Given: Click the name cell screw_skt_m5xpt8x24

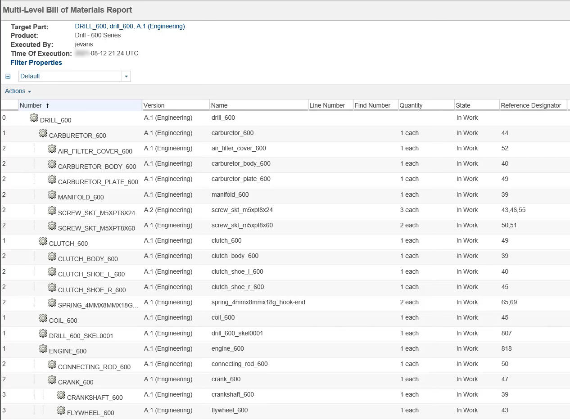Looking at the screenshot, I should pos(242,210).
